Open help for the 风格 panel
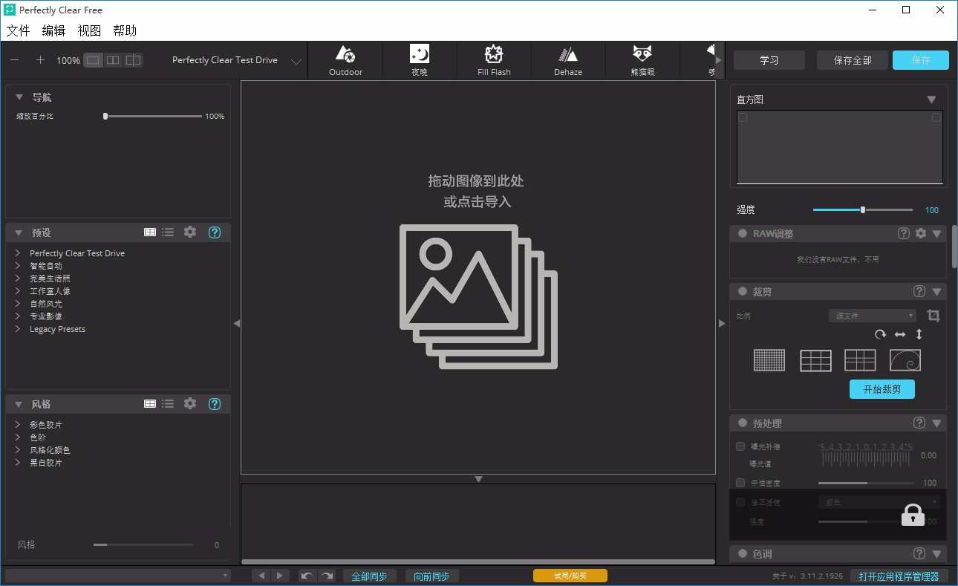The width and height of the screenshot is (958, 586). (x=215, y=404)
